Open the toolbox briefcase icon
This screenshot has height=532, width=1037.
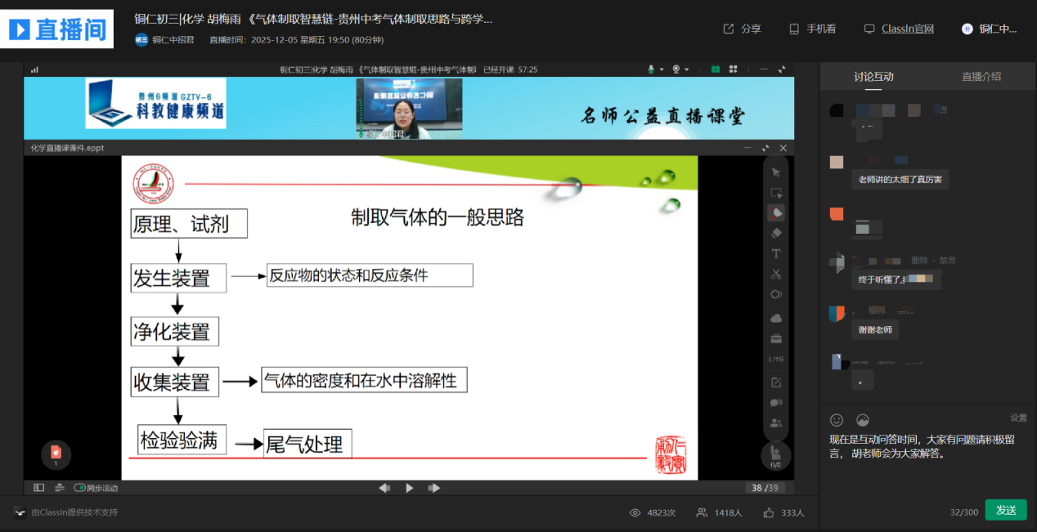click(x=776, y=338)
